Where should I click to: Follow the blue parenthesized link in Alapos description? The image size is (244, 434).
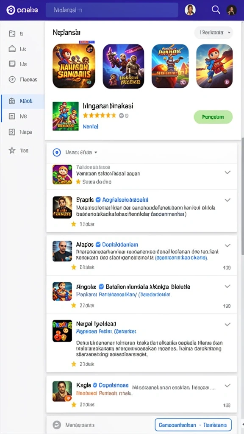pyautogui.click(x=181, y=258)
